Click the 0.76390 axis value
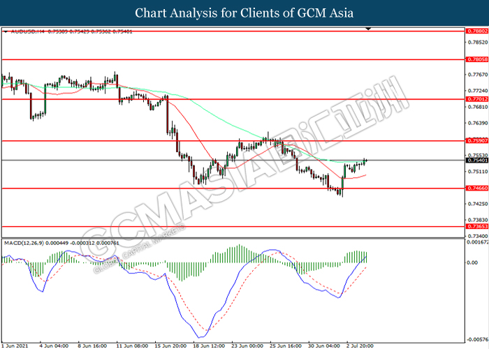The image size is (489, 349). (x=478, y=123)
